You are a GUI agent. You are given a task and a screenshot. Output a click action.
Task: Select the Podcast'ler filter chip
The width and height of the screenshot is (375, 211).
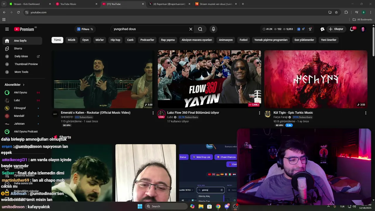pyautogui.click(x=147, y=40)
